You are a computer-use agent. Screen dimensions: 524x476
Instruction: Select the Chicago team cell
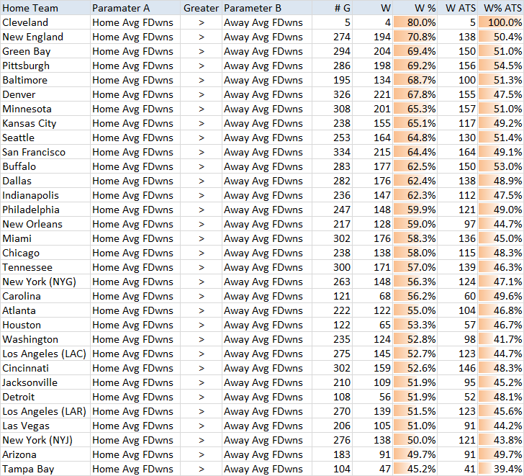[x=45, y=252]
